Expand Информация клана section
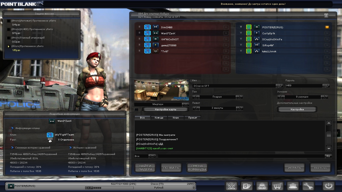The width and height of the screenshot is (342, 192). pos(12,128)
